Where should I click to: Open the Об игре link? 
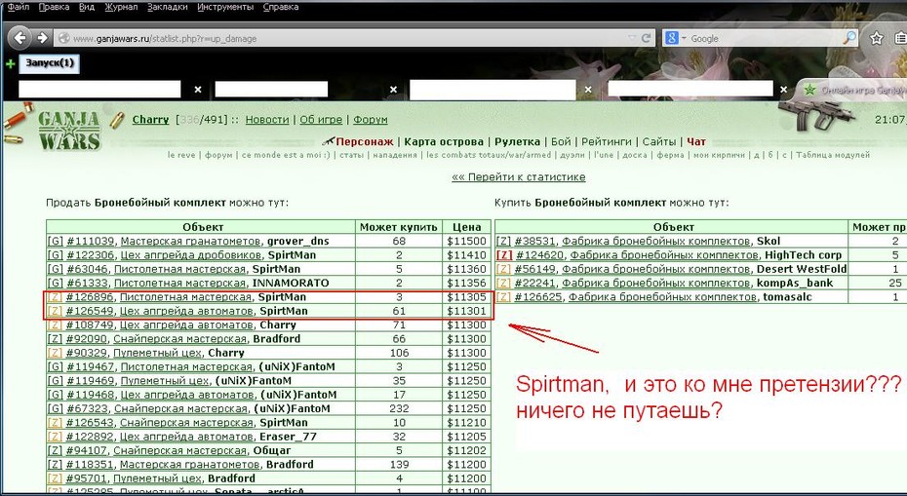coord(321,120)
